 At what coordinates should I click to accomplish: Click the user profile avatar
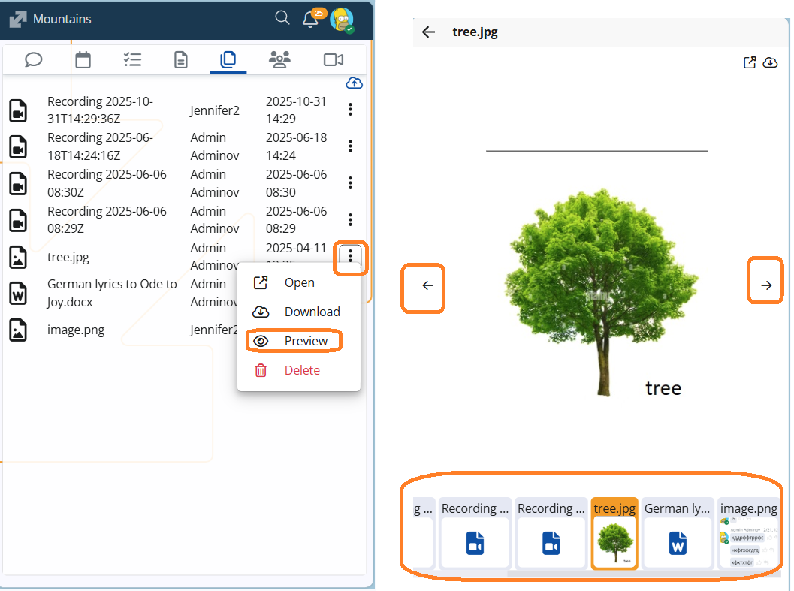341,20
